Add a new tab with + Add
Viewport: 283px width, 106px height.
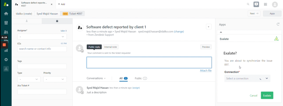(x=61, y=4)
